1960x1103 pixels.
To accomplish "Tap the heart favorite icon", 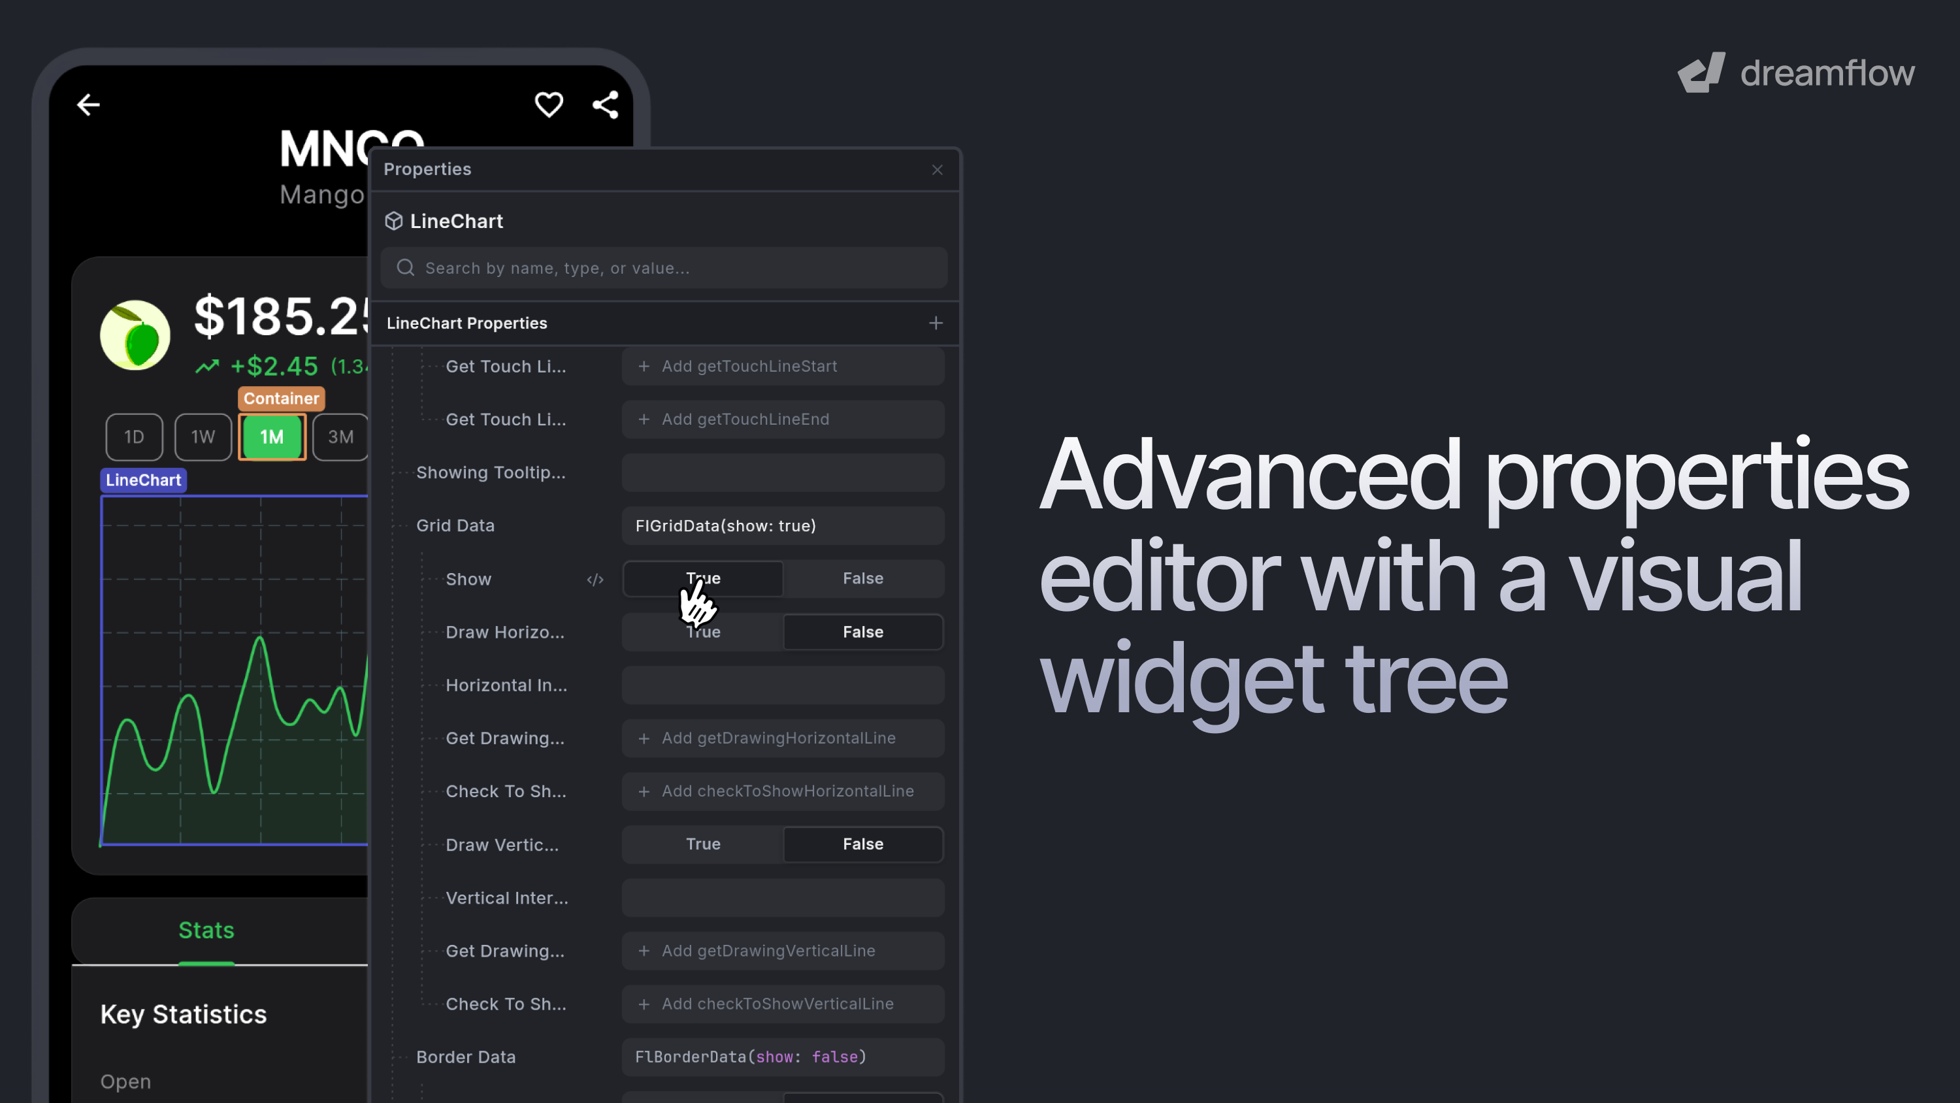I will pyautogui.click(x=549, y=105).
